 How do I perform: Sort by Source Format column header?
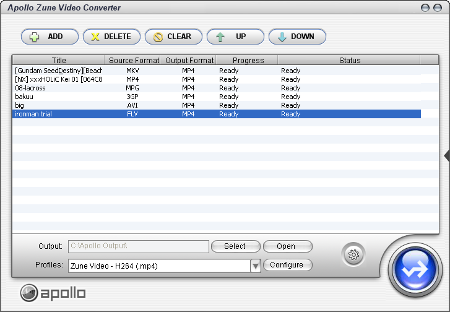tap(134, 61)
